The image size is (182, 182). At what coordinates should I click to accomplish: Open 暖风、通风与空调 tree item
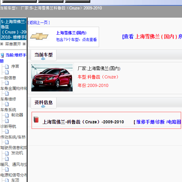pos(13,164)
